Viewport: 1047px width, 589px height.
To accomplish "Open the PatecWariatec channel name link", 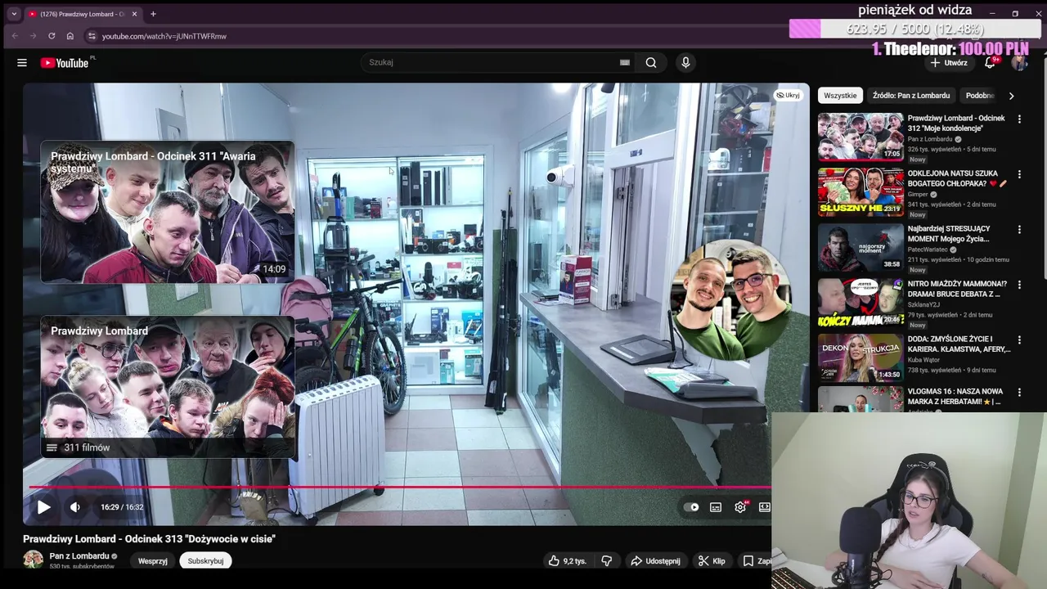I will tap(928, 250).
